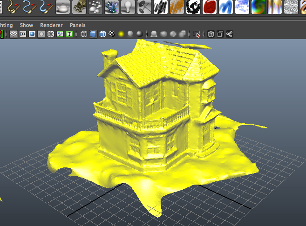Open the Renderer menu

(51, 25)
